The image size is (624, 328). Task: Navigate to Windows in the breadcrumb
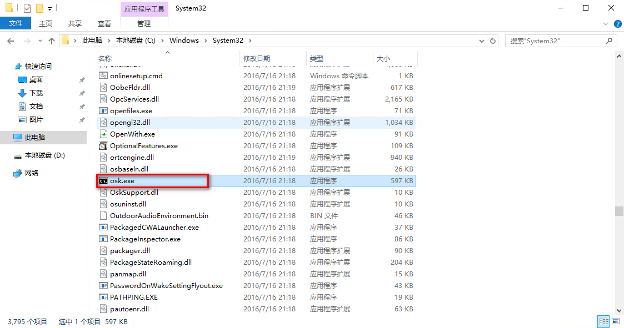184,41
